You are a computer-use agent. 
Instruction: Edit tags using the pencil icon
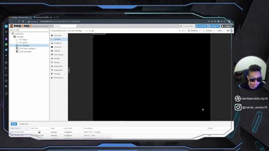coord(93,31)
